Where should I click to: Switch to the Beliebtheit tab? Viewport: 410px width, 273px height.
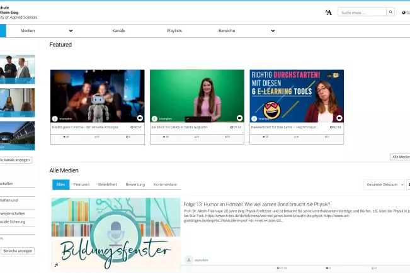click(108, 184)
